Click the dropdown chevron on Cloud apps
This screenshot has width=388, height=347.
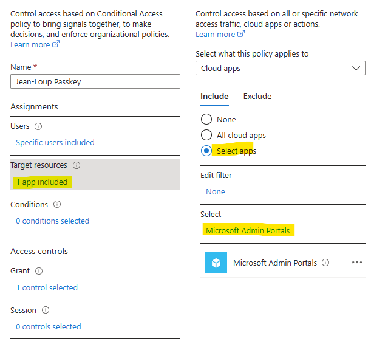coord(356,68)
